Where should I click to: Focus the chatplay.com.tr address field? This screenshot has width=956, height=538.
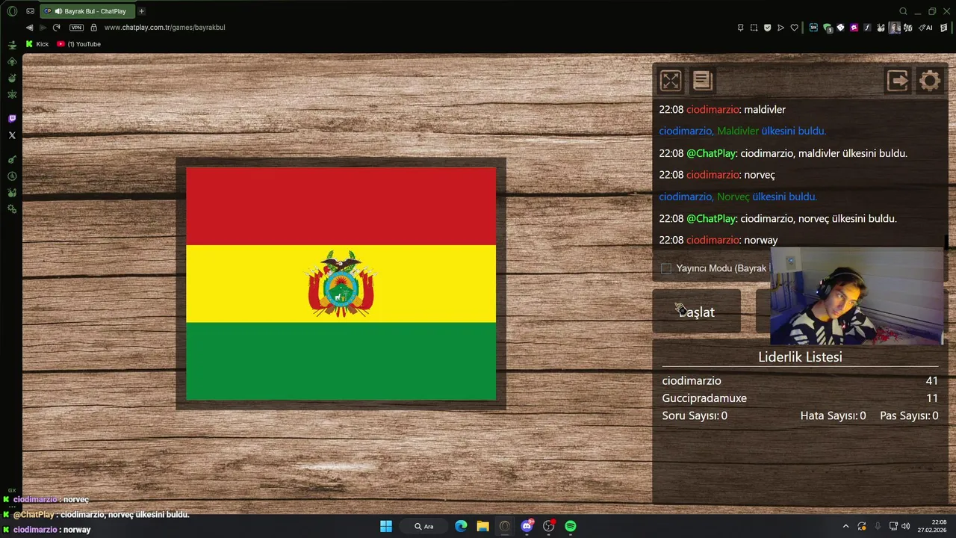(x=164, y=28)
